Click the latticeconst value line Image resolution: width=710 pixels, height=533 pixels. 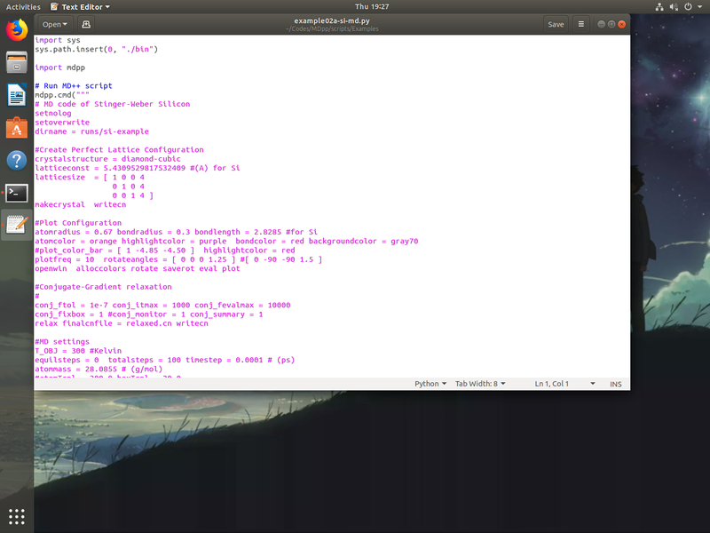138,168
